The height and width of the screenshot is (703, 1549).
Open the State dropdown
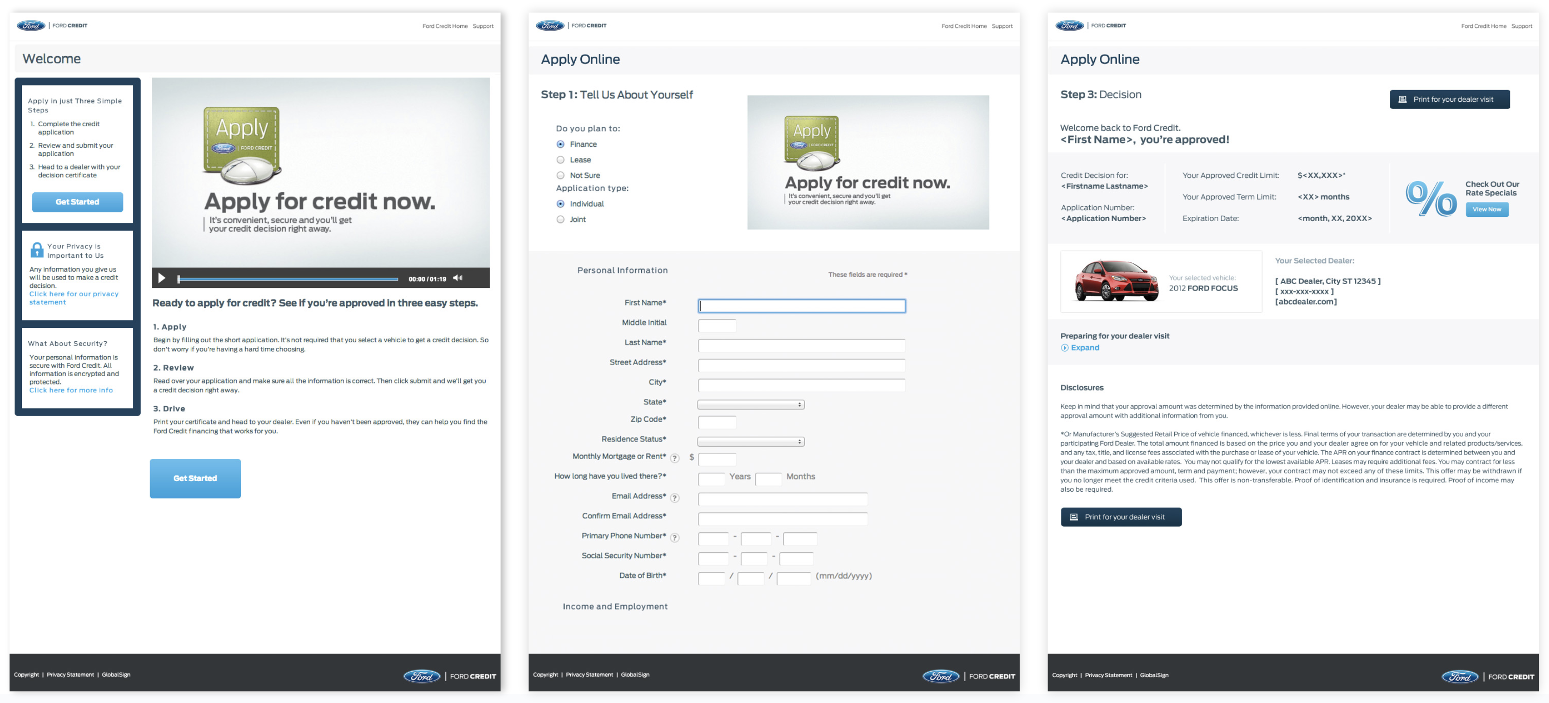[x=750, y=405]
